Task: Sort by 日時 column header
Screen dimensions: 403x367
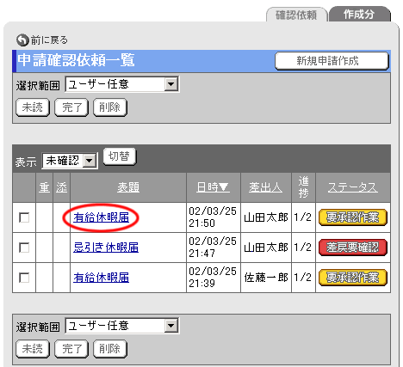Action: pyautogui.click(x=213, y=187)
